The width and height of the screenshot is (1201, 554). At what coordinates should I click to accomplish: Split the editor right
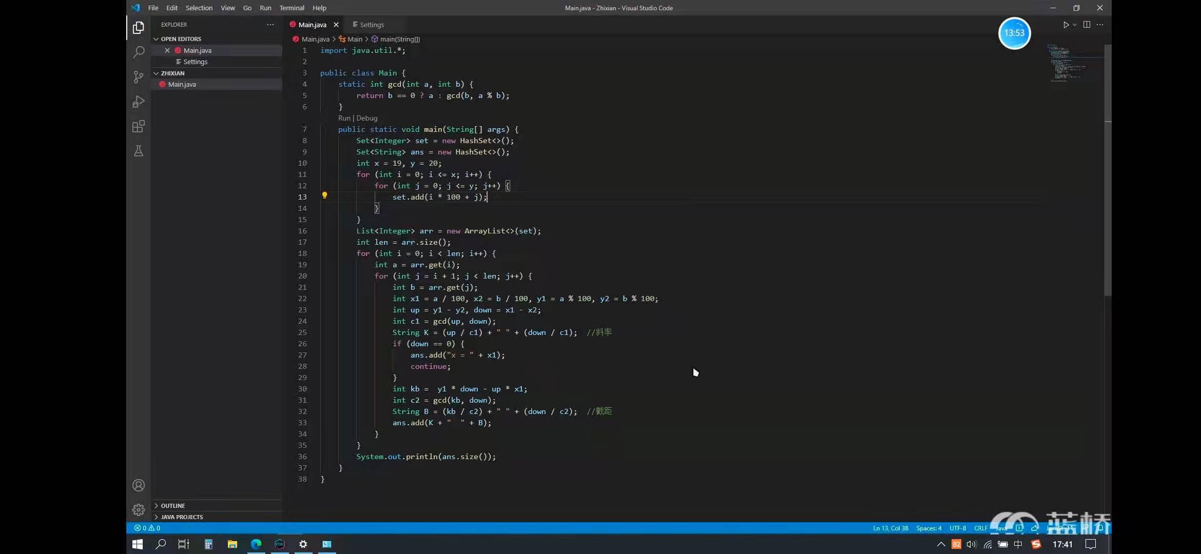(x=1087, y=25)
